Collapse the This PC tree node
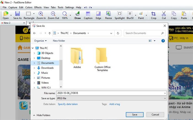 click(x=33, y=48)
